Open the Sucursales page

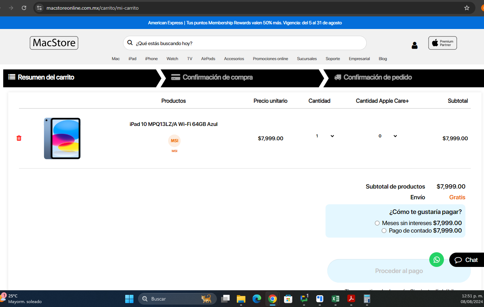307,59
